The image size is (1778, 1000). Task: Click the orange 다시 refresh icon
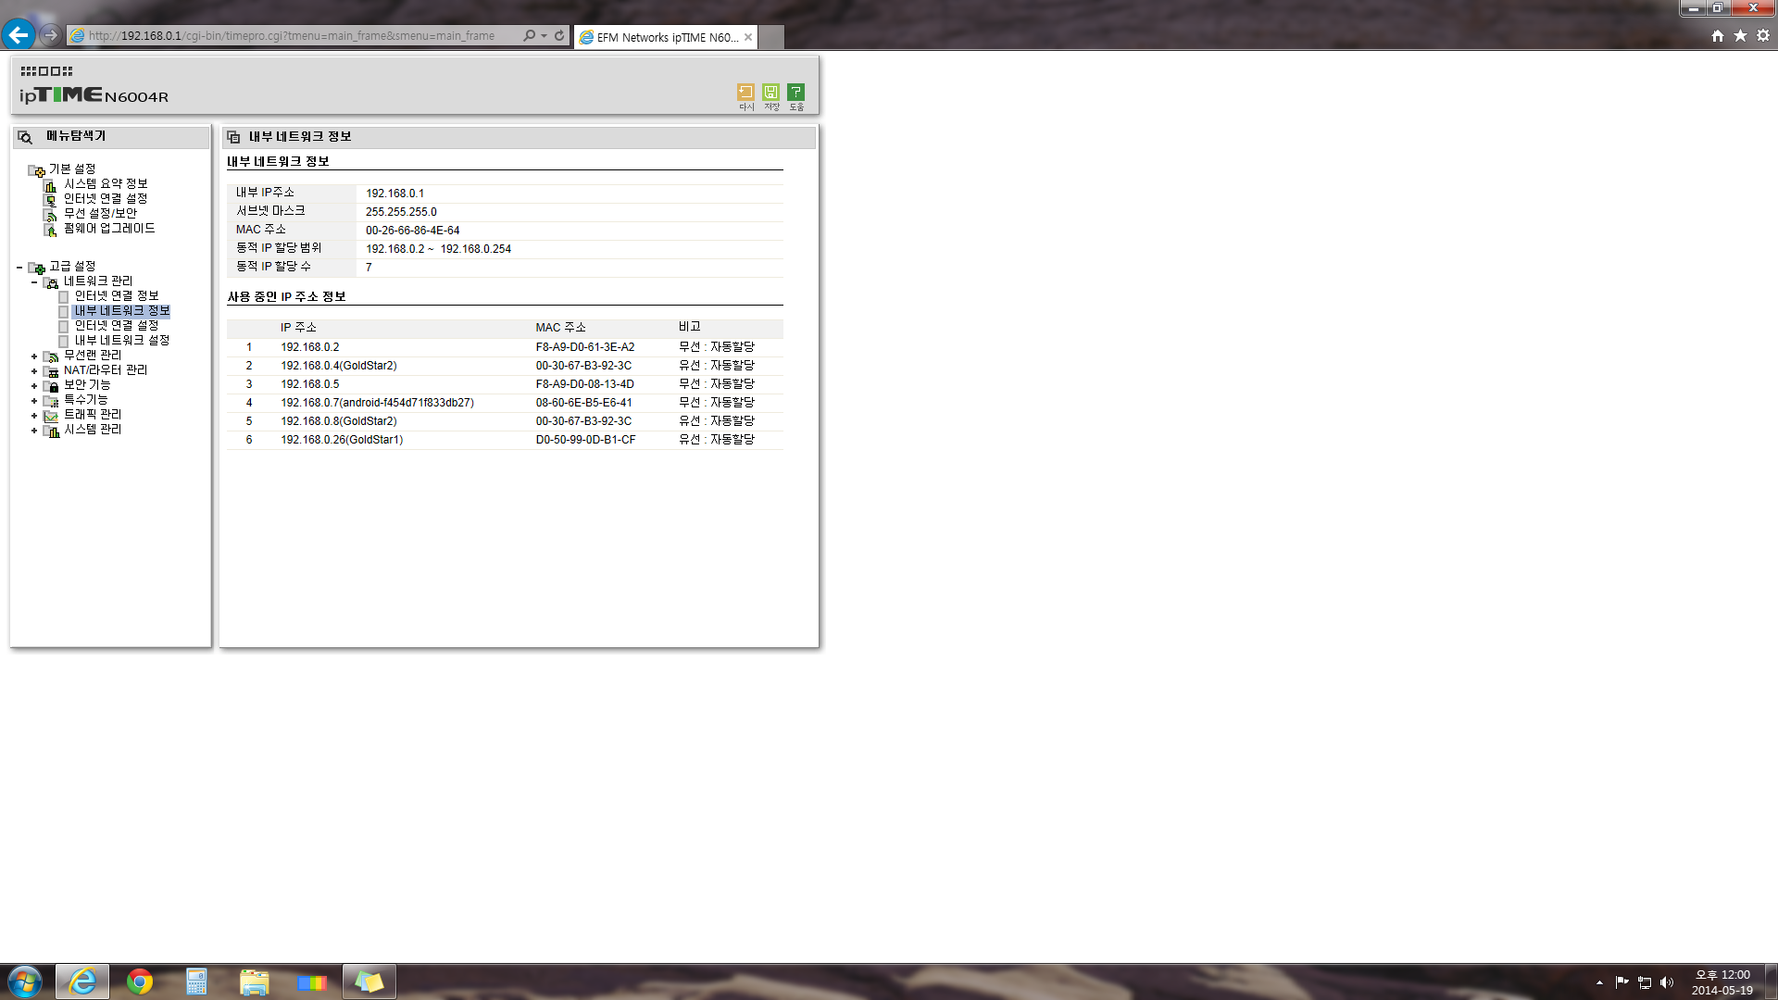745,93
